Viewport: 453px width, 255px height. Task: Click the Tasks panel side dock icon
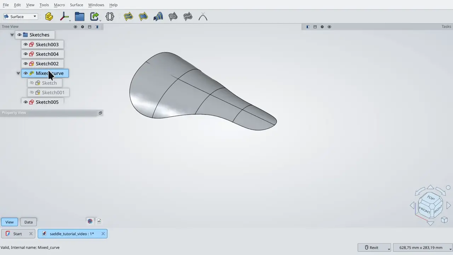[308, 27]
